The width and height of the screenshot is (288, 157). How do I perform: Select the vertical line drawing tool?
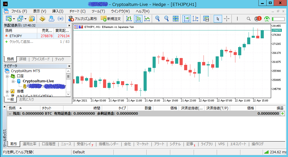[x=237, y=19]
